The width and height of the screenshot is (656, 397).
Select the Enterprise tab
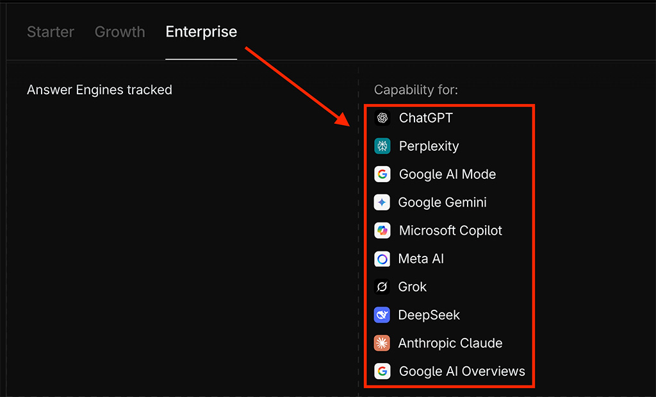[201, 32]
